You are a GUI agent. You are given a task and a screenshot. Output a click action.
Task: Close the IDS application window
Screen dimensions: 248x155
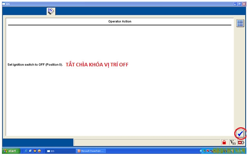(x=244, y=4)
